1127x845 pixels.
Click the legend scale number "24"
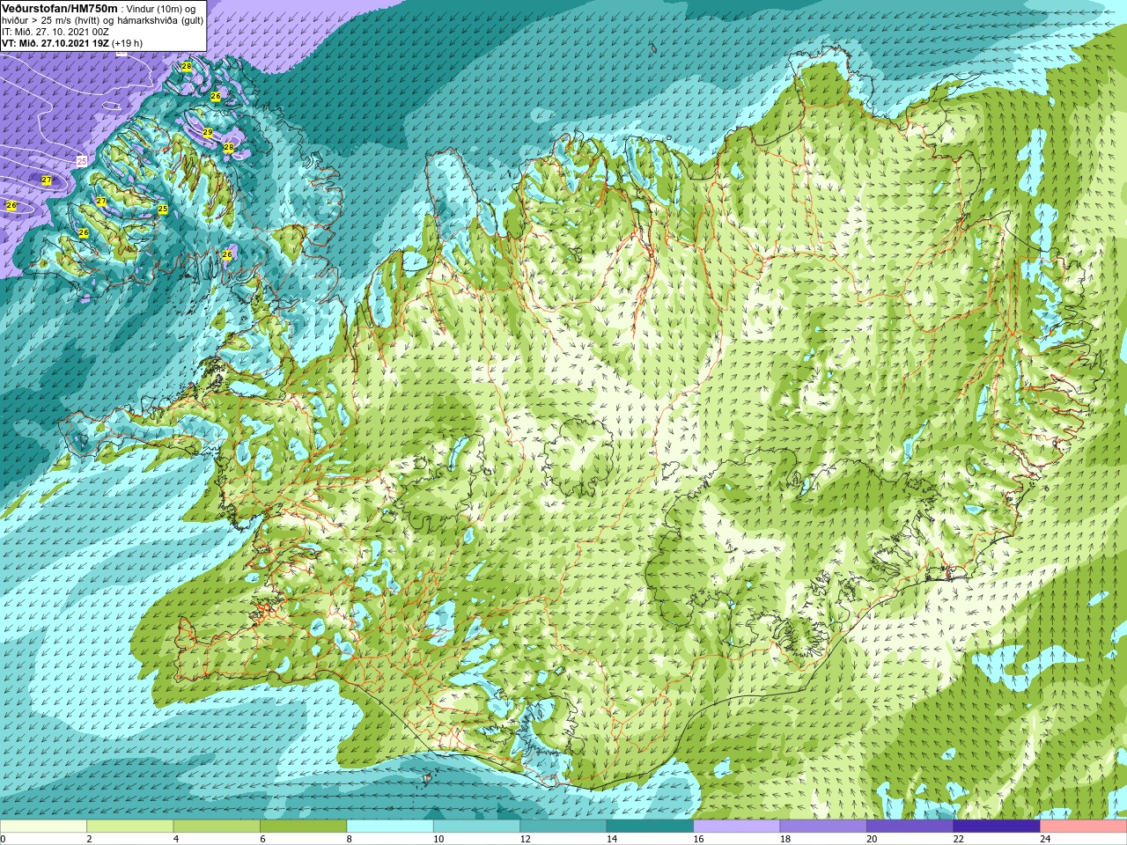(x=1045, y=839)
